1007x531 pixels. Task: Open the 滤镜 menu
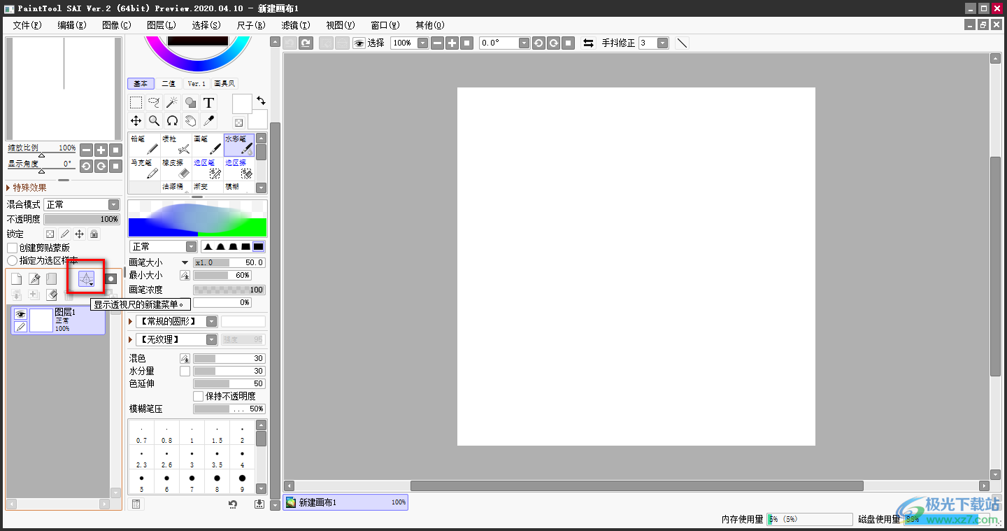point(296,24)
